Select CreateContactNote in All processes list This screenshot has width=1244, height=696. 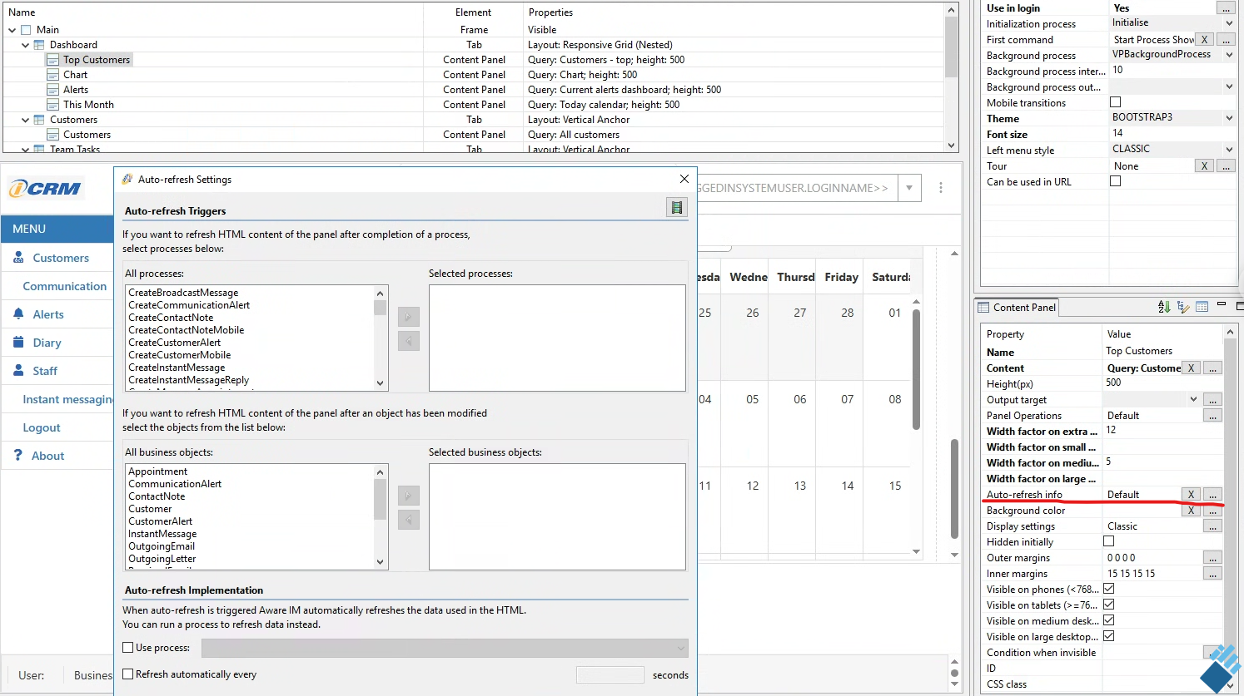(171, 318)
